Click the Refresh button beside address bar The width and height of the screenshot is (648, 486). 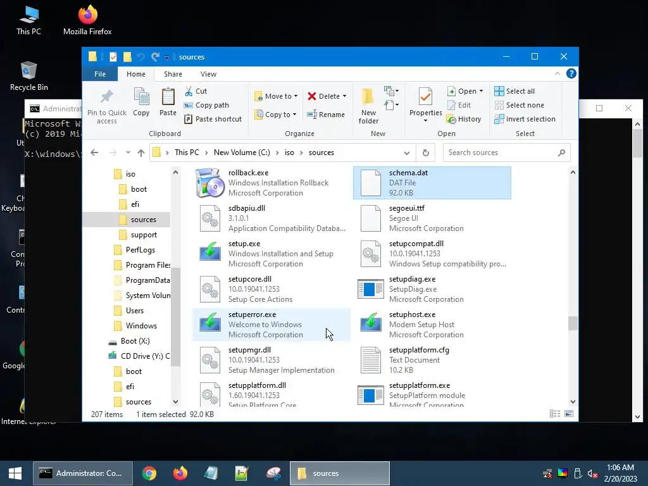tap(426, 153)
